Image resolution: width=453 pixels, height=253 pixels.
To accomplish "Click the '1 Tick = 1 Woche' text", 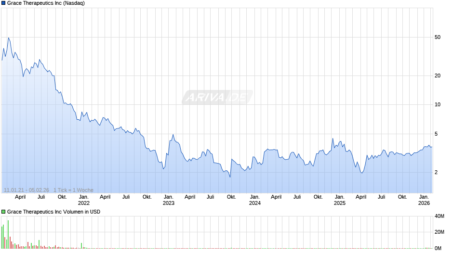I will [x=73, y=190].
